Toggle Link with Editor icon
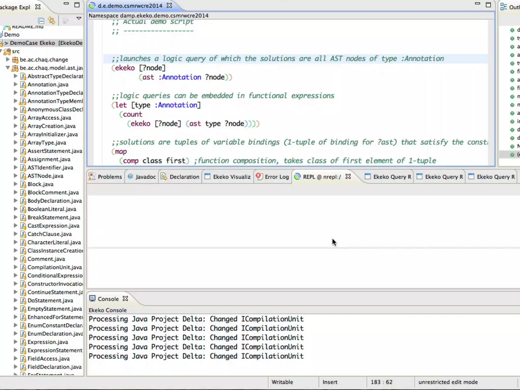This screenshot has width=520, height=390. [52, 21]
